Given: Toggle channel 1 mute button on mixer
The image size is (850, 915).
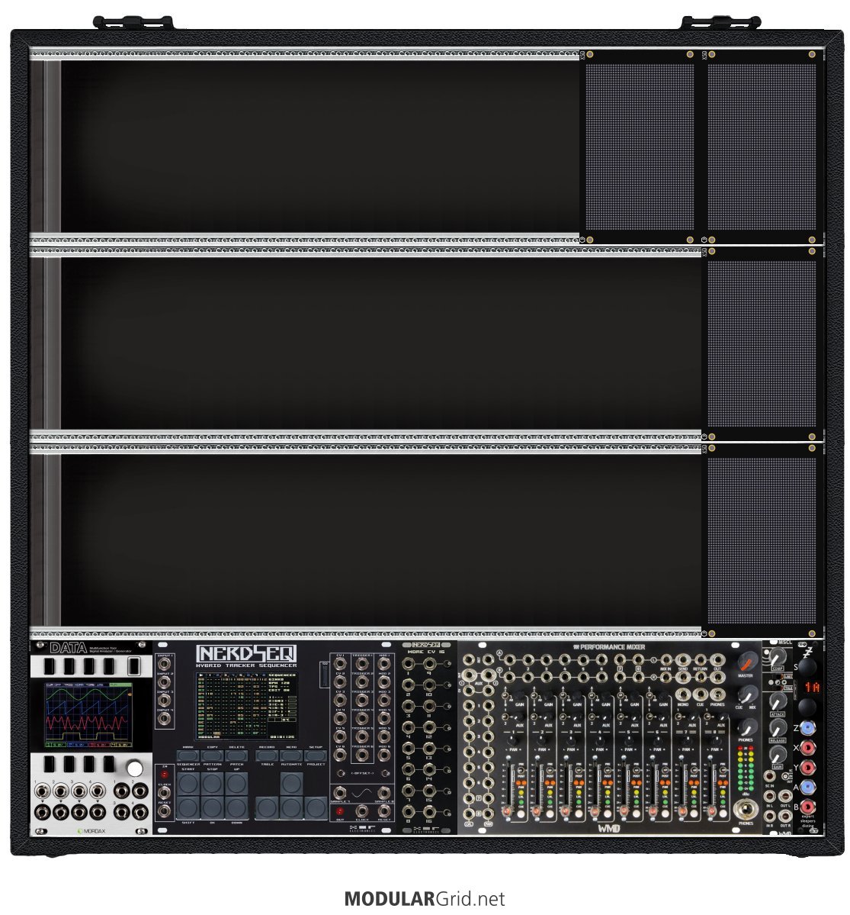Looking at the screenshot, I should 521,814.
